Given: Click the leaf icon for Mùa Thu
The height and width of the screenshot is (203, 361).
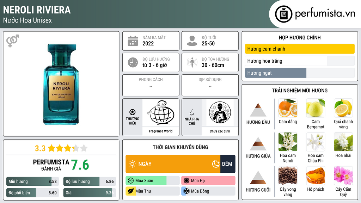Looking at the screenshot, I should click(131, 191).
